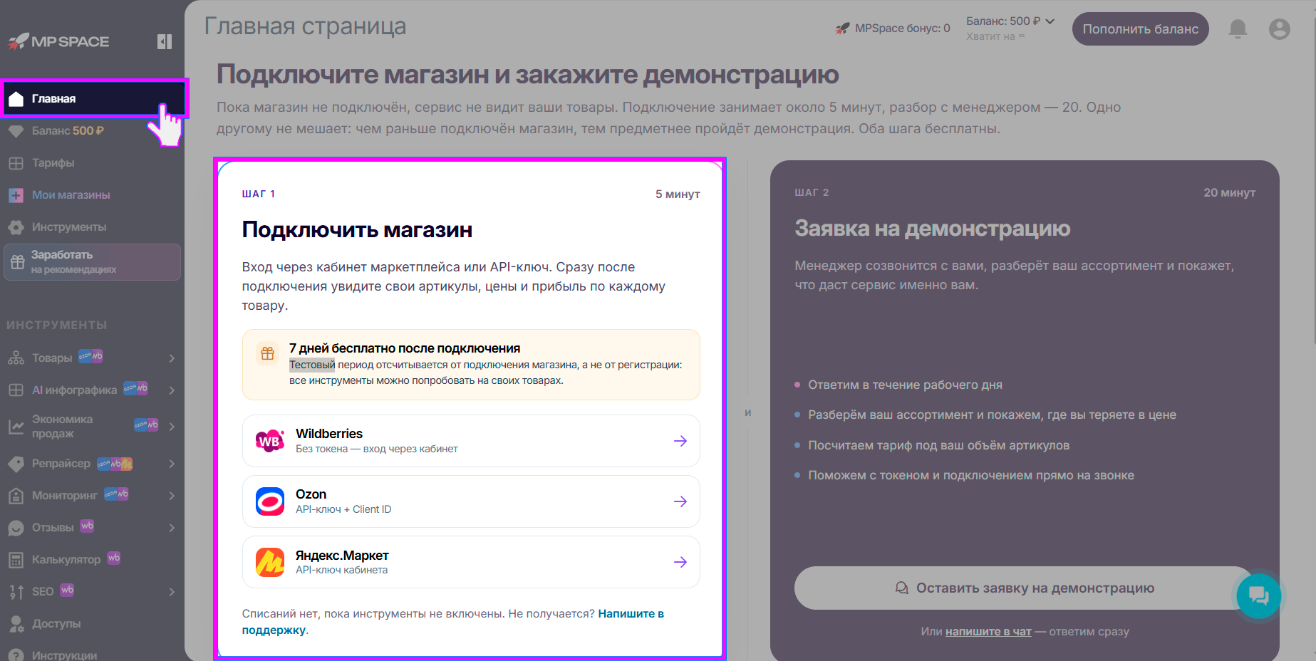The image size is (1316, 661).
Task: Open Заработать на рекомендациях item
Action: [x=92, y=262]
